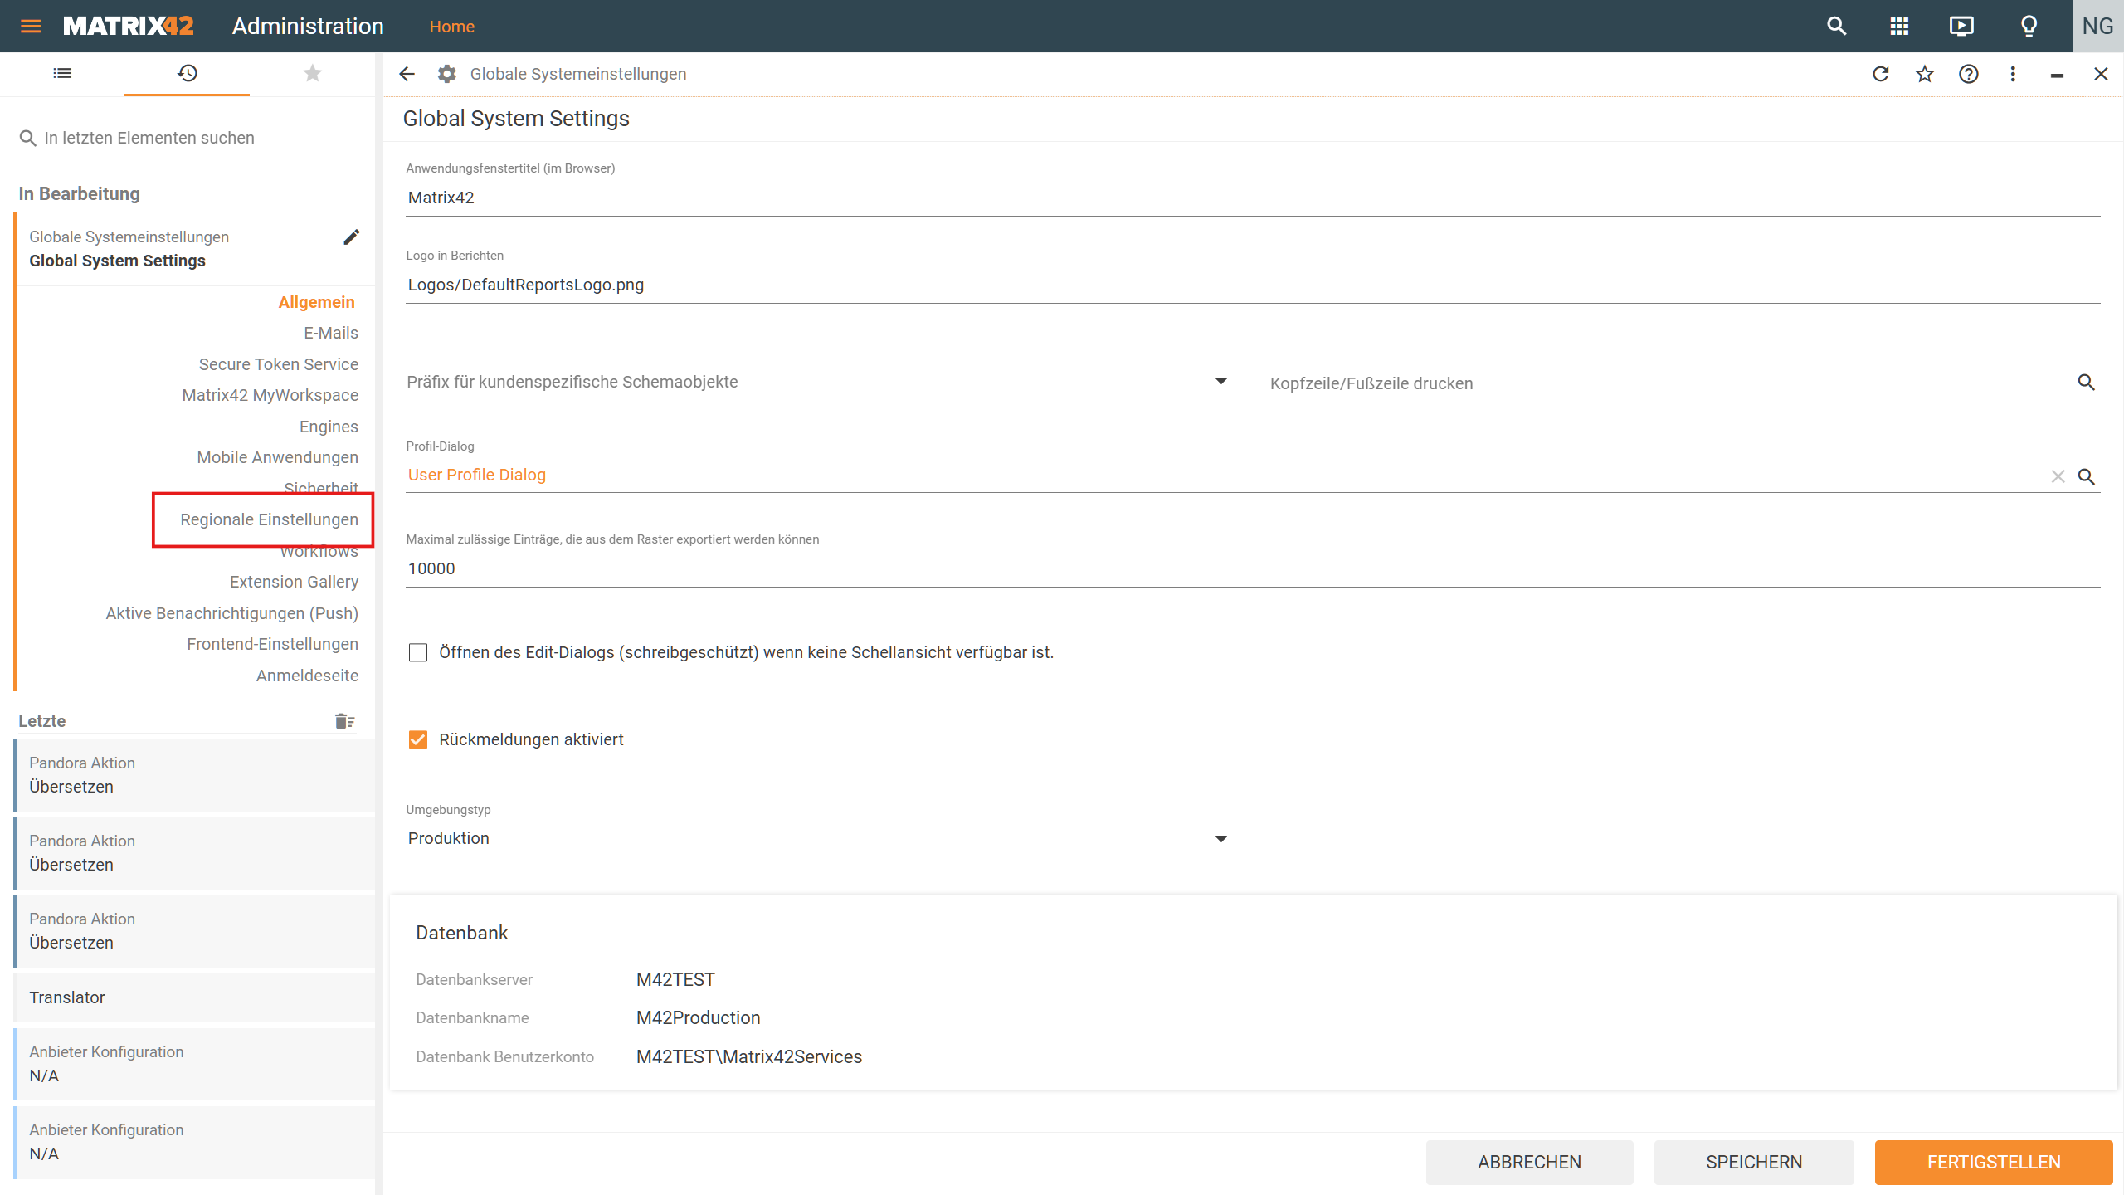Screen dimensions: 2124x1195
Task: Click the M42TEST\Matrix42Services account value
Action: (749, 1056)
